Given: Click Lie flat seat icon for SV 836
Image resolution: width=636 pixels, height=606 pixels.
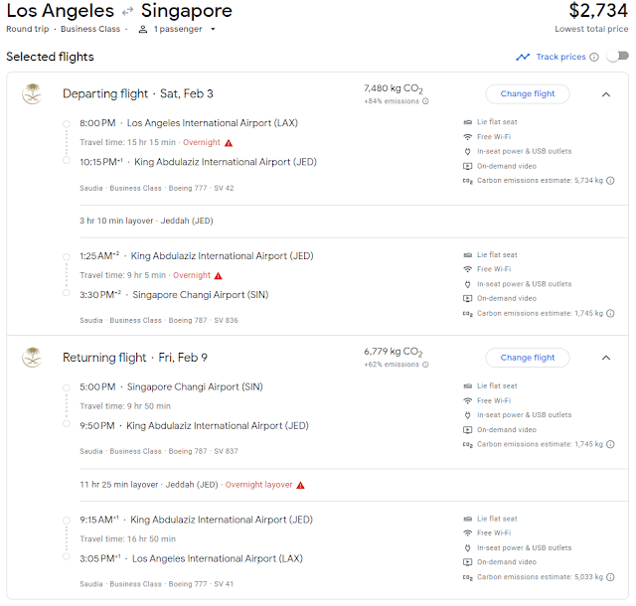Looking at the screenshot, I should tap(468, 255).
